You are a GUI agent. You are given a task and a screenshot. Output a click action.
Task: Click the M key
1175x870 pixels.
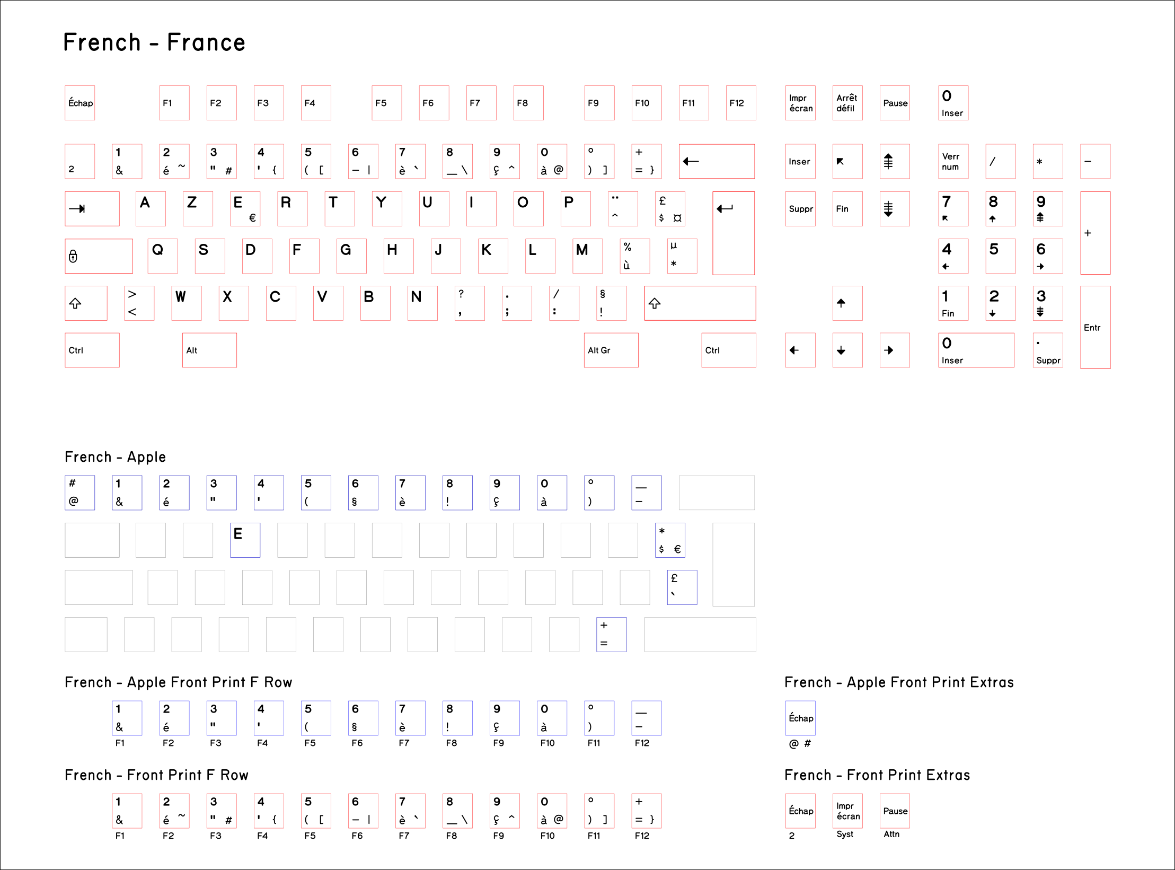587,256
